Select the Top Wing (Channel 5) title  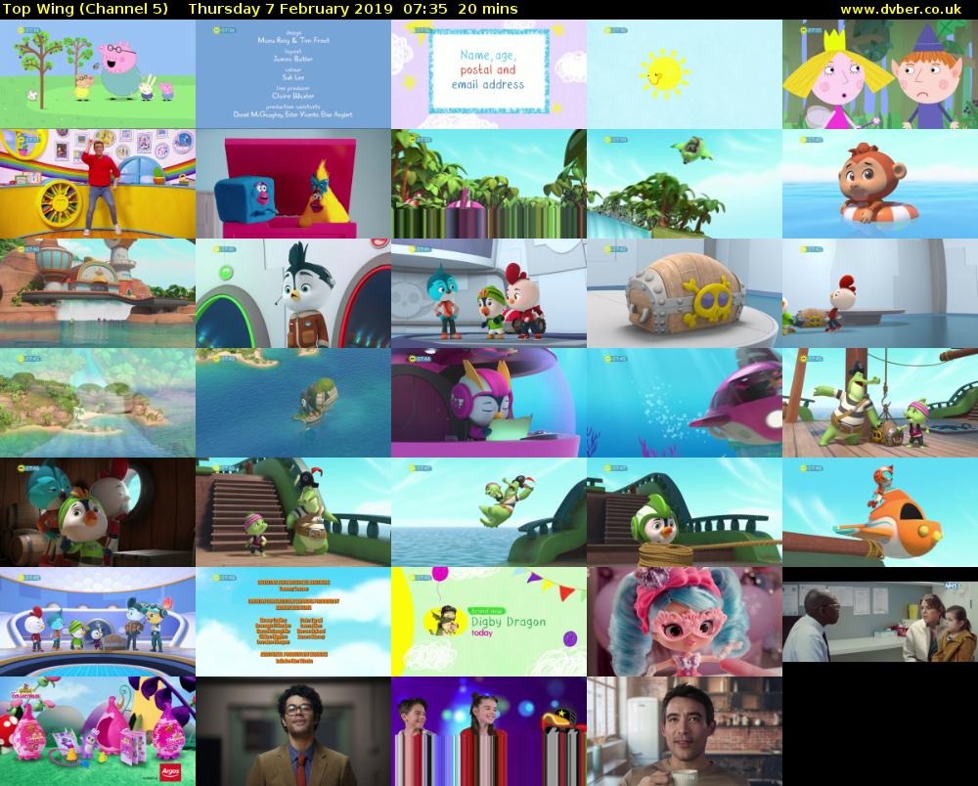pos(88,9)
